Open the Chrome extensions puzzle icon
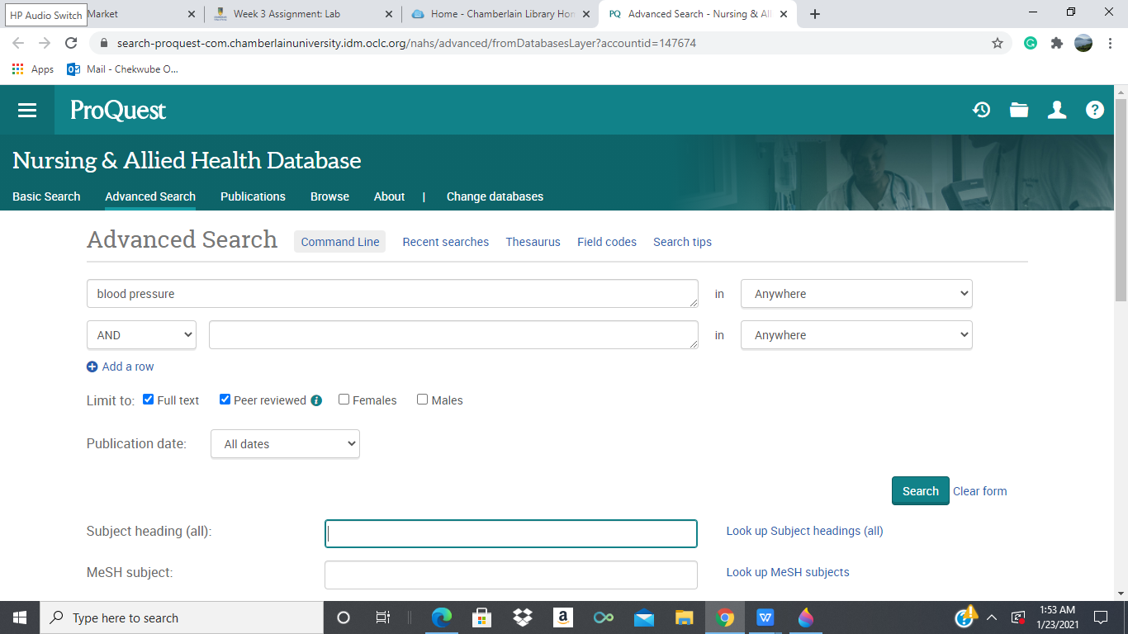Image resolution: width=1128 pixels, height=634 pixels. (1057, 43)
